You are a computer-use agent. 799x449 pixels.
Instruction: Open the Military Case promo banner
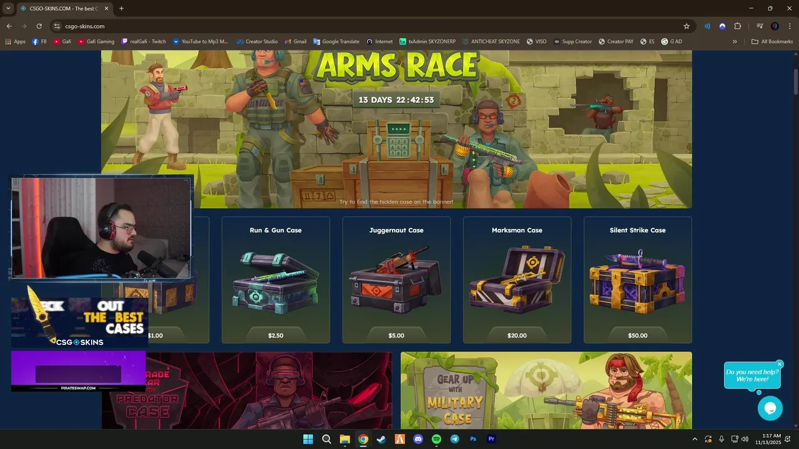(546, 390)
